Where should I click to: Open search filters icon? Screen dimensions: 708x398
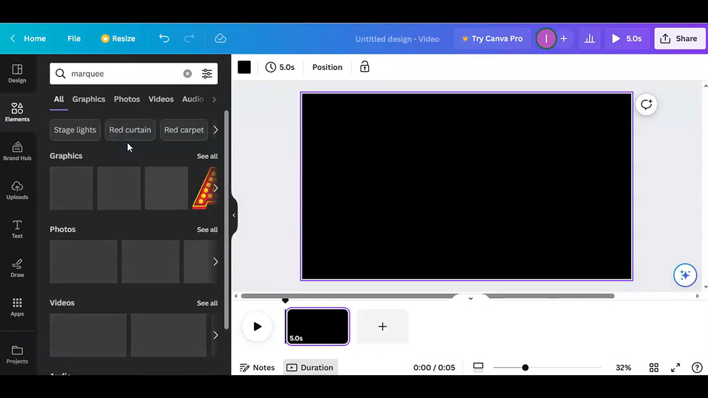(207, 74)
